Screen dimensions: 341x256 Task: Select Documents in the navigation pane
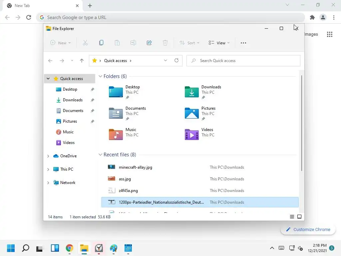pyautogui.click(x=73, y=111)
